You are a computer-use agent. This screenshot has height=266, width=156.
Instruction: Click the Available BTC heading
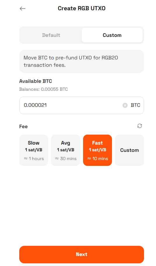[x=36, y=81]
